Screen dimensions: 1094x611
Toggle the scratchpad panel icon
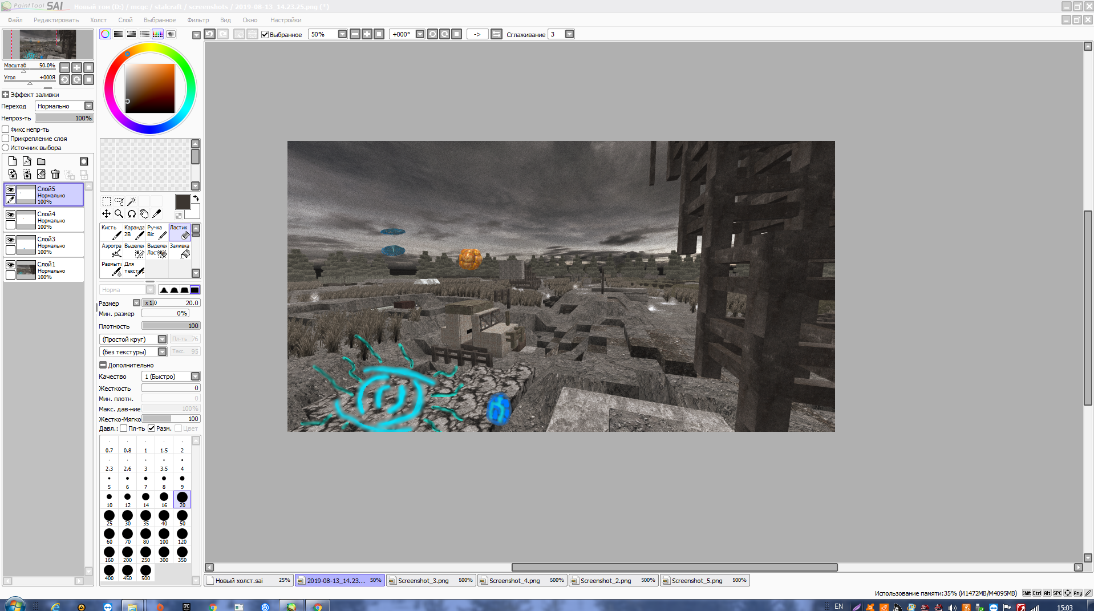[171, 34]
